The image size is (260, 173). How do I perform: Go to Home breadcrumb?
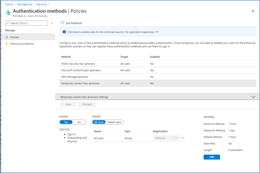point(9,4)
